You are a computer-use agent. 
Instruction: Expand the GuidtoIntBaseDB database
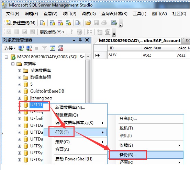click(x=19, y=91)
